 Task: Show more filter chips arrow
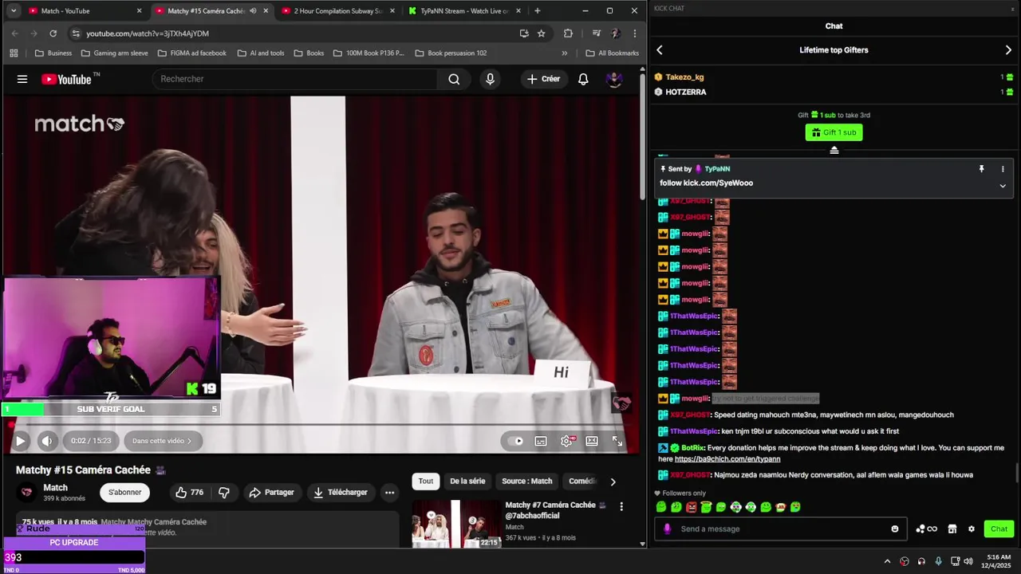click(x=613, y=482)
